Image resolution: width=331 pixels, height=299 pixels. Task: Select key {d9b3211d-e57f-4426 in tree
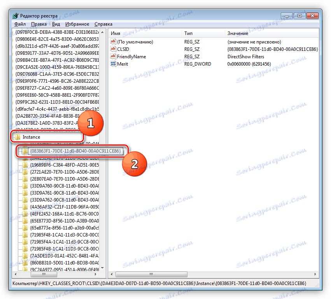pos(57,46)
